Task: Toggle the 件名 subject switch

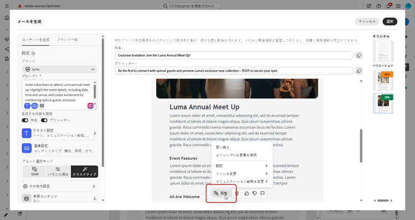Action: [x=25, y=121]
